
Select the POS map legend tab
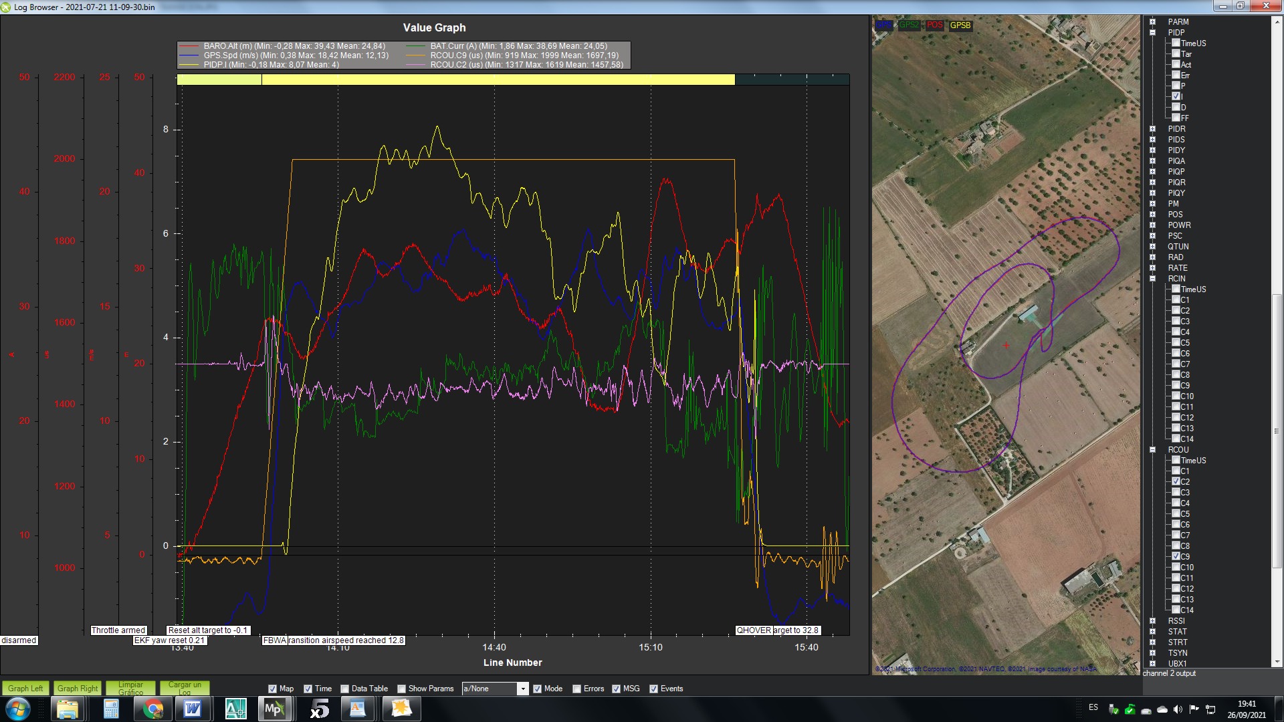(x=934, y=25)
